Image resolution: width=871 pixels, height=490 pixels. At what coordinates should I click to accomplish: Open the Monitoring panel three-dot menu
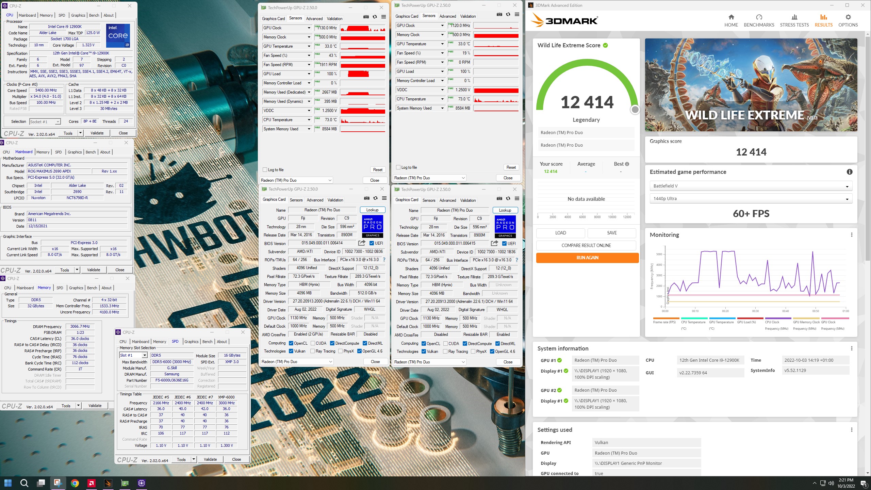pos(851,235)
